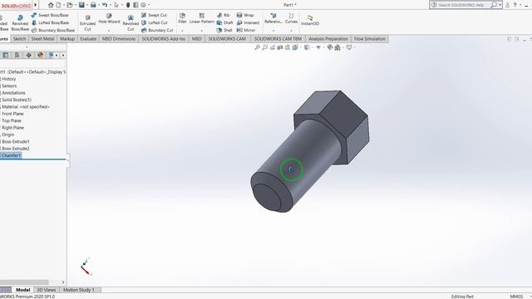Select the Boundary Boss/Base tool
This screenshot has width=532, height=299.
[53, 30]
